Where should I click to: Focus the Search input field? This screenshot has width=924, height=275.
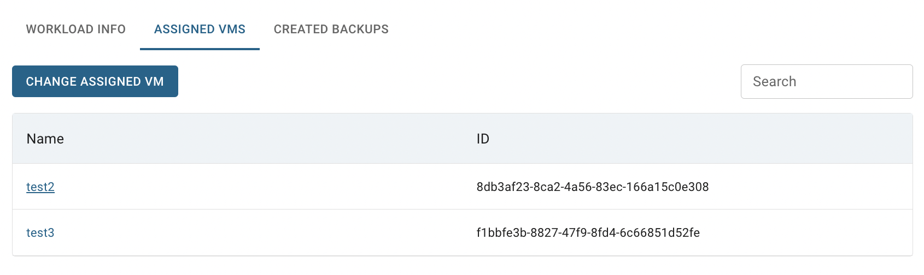pyautogui.click(x=827, y=82)
